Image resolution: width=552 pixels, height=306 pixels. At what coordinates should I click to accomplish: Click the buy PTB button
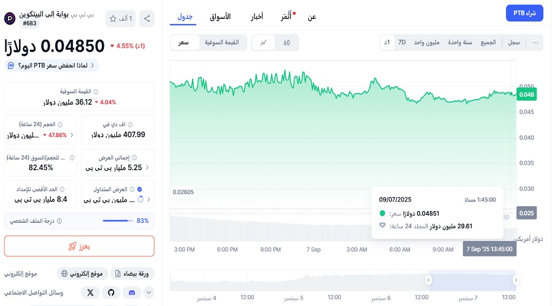[x=524, y=13]
